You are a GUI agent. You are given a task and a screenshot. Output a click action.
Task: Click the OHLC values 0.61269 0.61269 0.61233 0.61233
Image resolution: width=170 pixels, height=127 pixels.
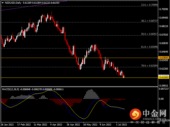pyautogui.click(x=41, y=3)
